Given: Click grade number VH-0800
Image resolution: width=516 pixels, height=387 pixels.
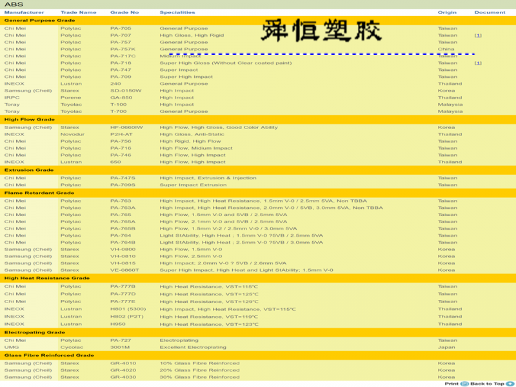Looking at the screenshot, I should click(123, 249).
